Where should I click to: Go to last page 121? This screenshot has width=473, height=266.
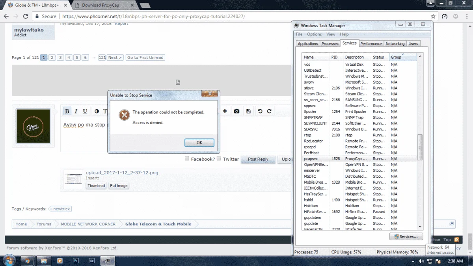click(102, 58)
